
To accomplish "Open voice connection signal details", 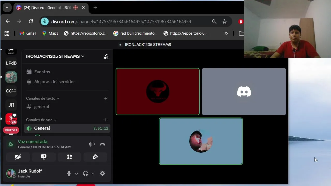I will (11, 144).
